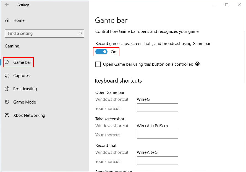Click the Gaming category heading

(12, 46)
